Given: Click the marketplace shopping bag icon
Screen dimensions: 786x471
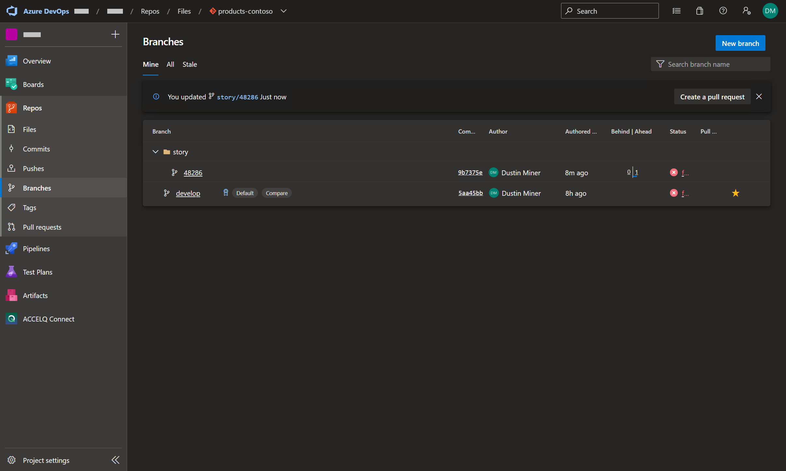Looking at the screenshot, I should click(x=700, y=11).
